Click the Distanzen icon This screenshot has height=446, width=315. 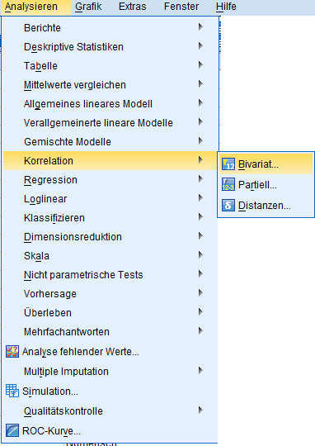[228, 205]
